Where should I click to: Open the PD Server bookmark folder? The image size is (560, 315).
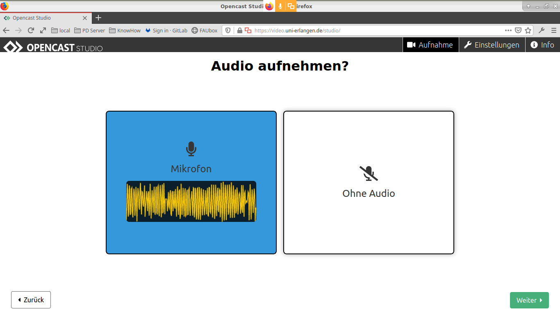89,30
